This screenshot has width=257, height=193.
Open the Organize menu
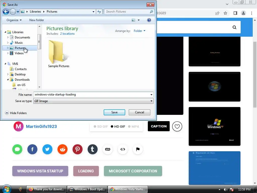[14, 20]
